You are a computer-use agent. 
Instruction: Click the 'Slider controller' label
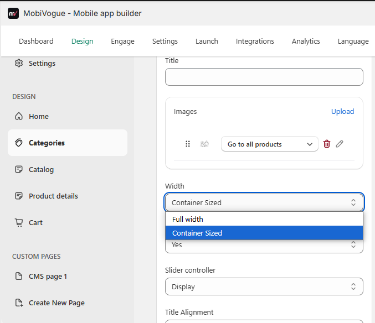pyautogui.click(x=190, y=270)
